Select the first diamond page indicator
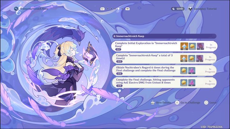The width and height of the screenshot is (230, 129). pos(108,9)
